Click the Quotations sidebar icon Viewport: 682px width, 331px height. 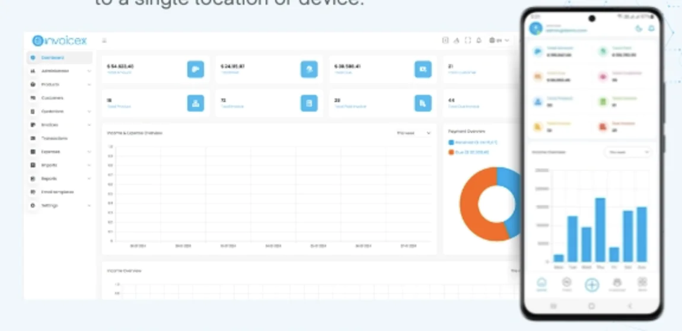click(33, 112)
